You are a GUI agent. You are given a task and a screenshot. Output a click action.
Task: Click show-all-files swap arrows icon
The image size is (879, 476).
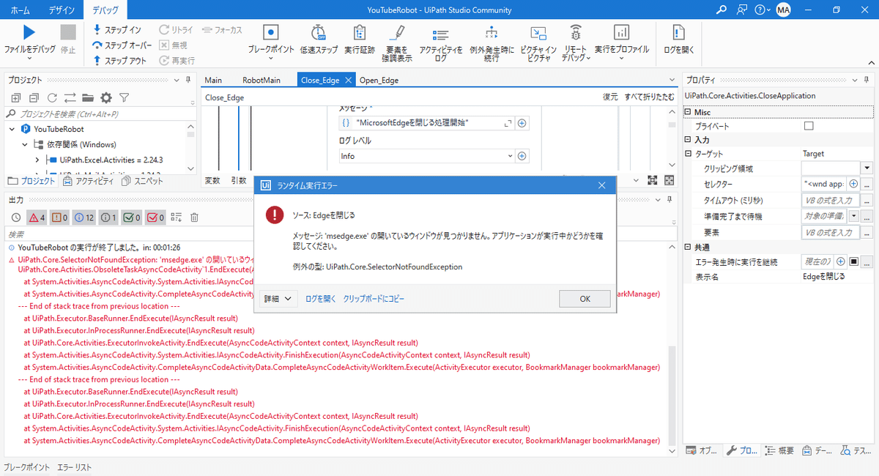(x=70, y=97)
